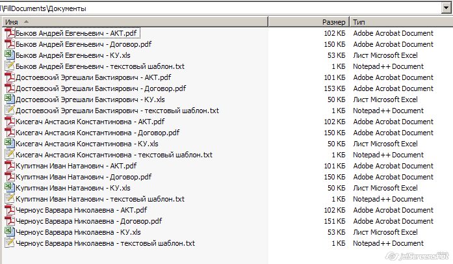This screenshot has height=264, width=453.
Task: Click 101 КБ size of Купитман АКТ.pdf
Action: click(335, 166)
